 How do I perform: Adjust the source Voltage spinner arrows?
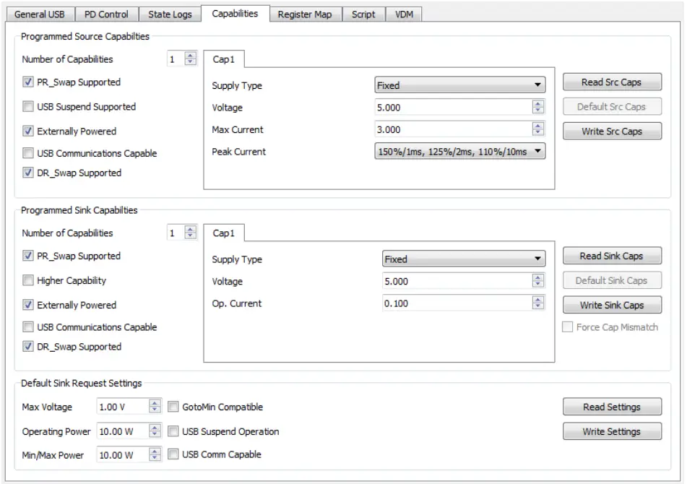pyautogui.click(x=537, y=108)
